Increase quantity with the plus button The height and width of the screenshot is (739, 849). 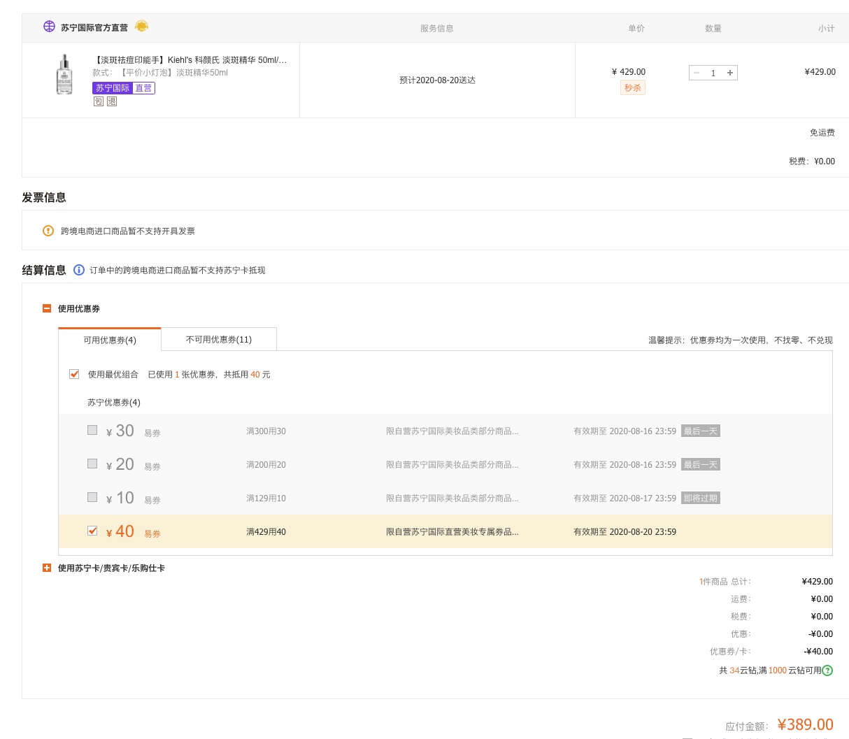coord(730,73)
